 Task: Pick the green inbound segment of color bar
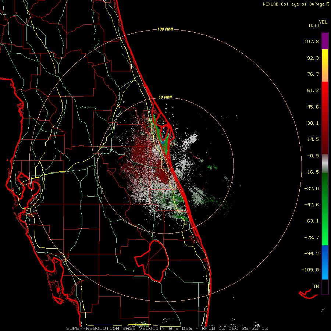(x=325, y=209)
